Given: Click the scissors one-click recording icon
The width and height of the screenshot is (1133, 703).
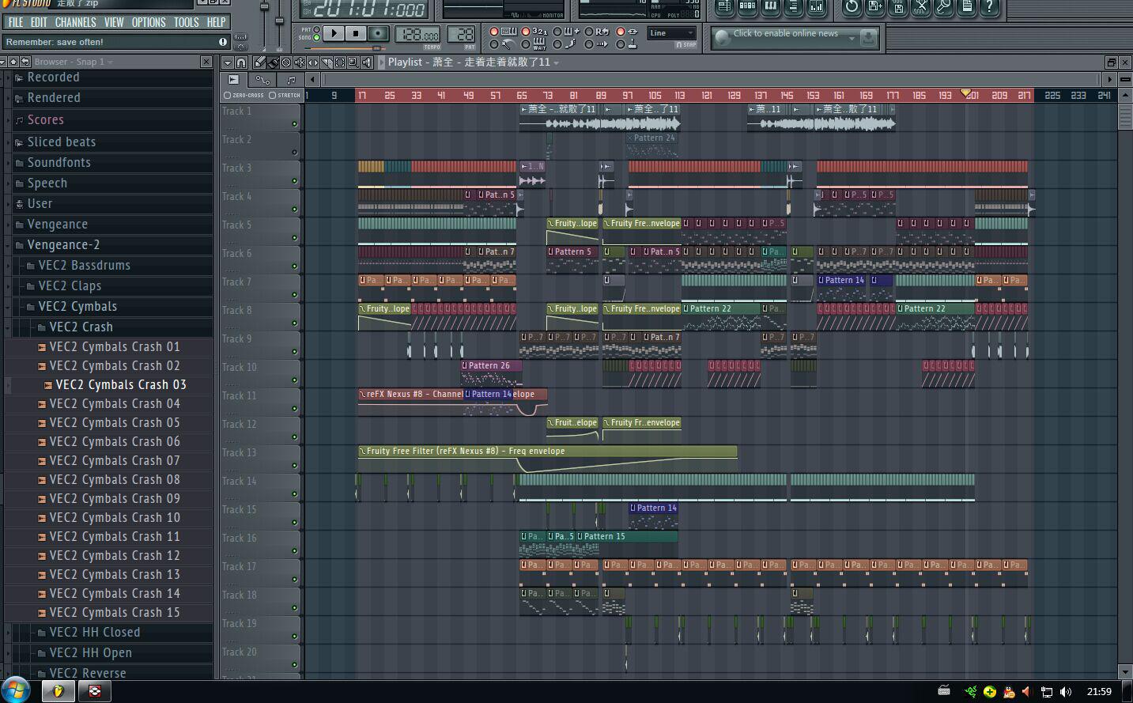Looking at the screenshot, I should point(921,6).
